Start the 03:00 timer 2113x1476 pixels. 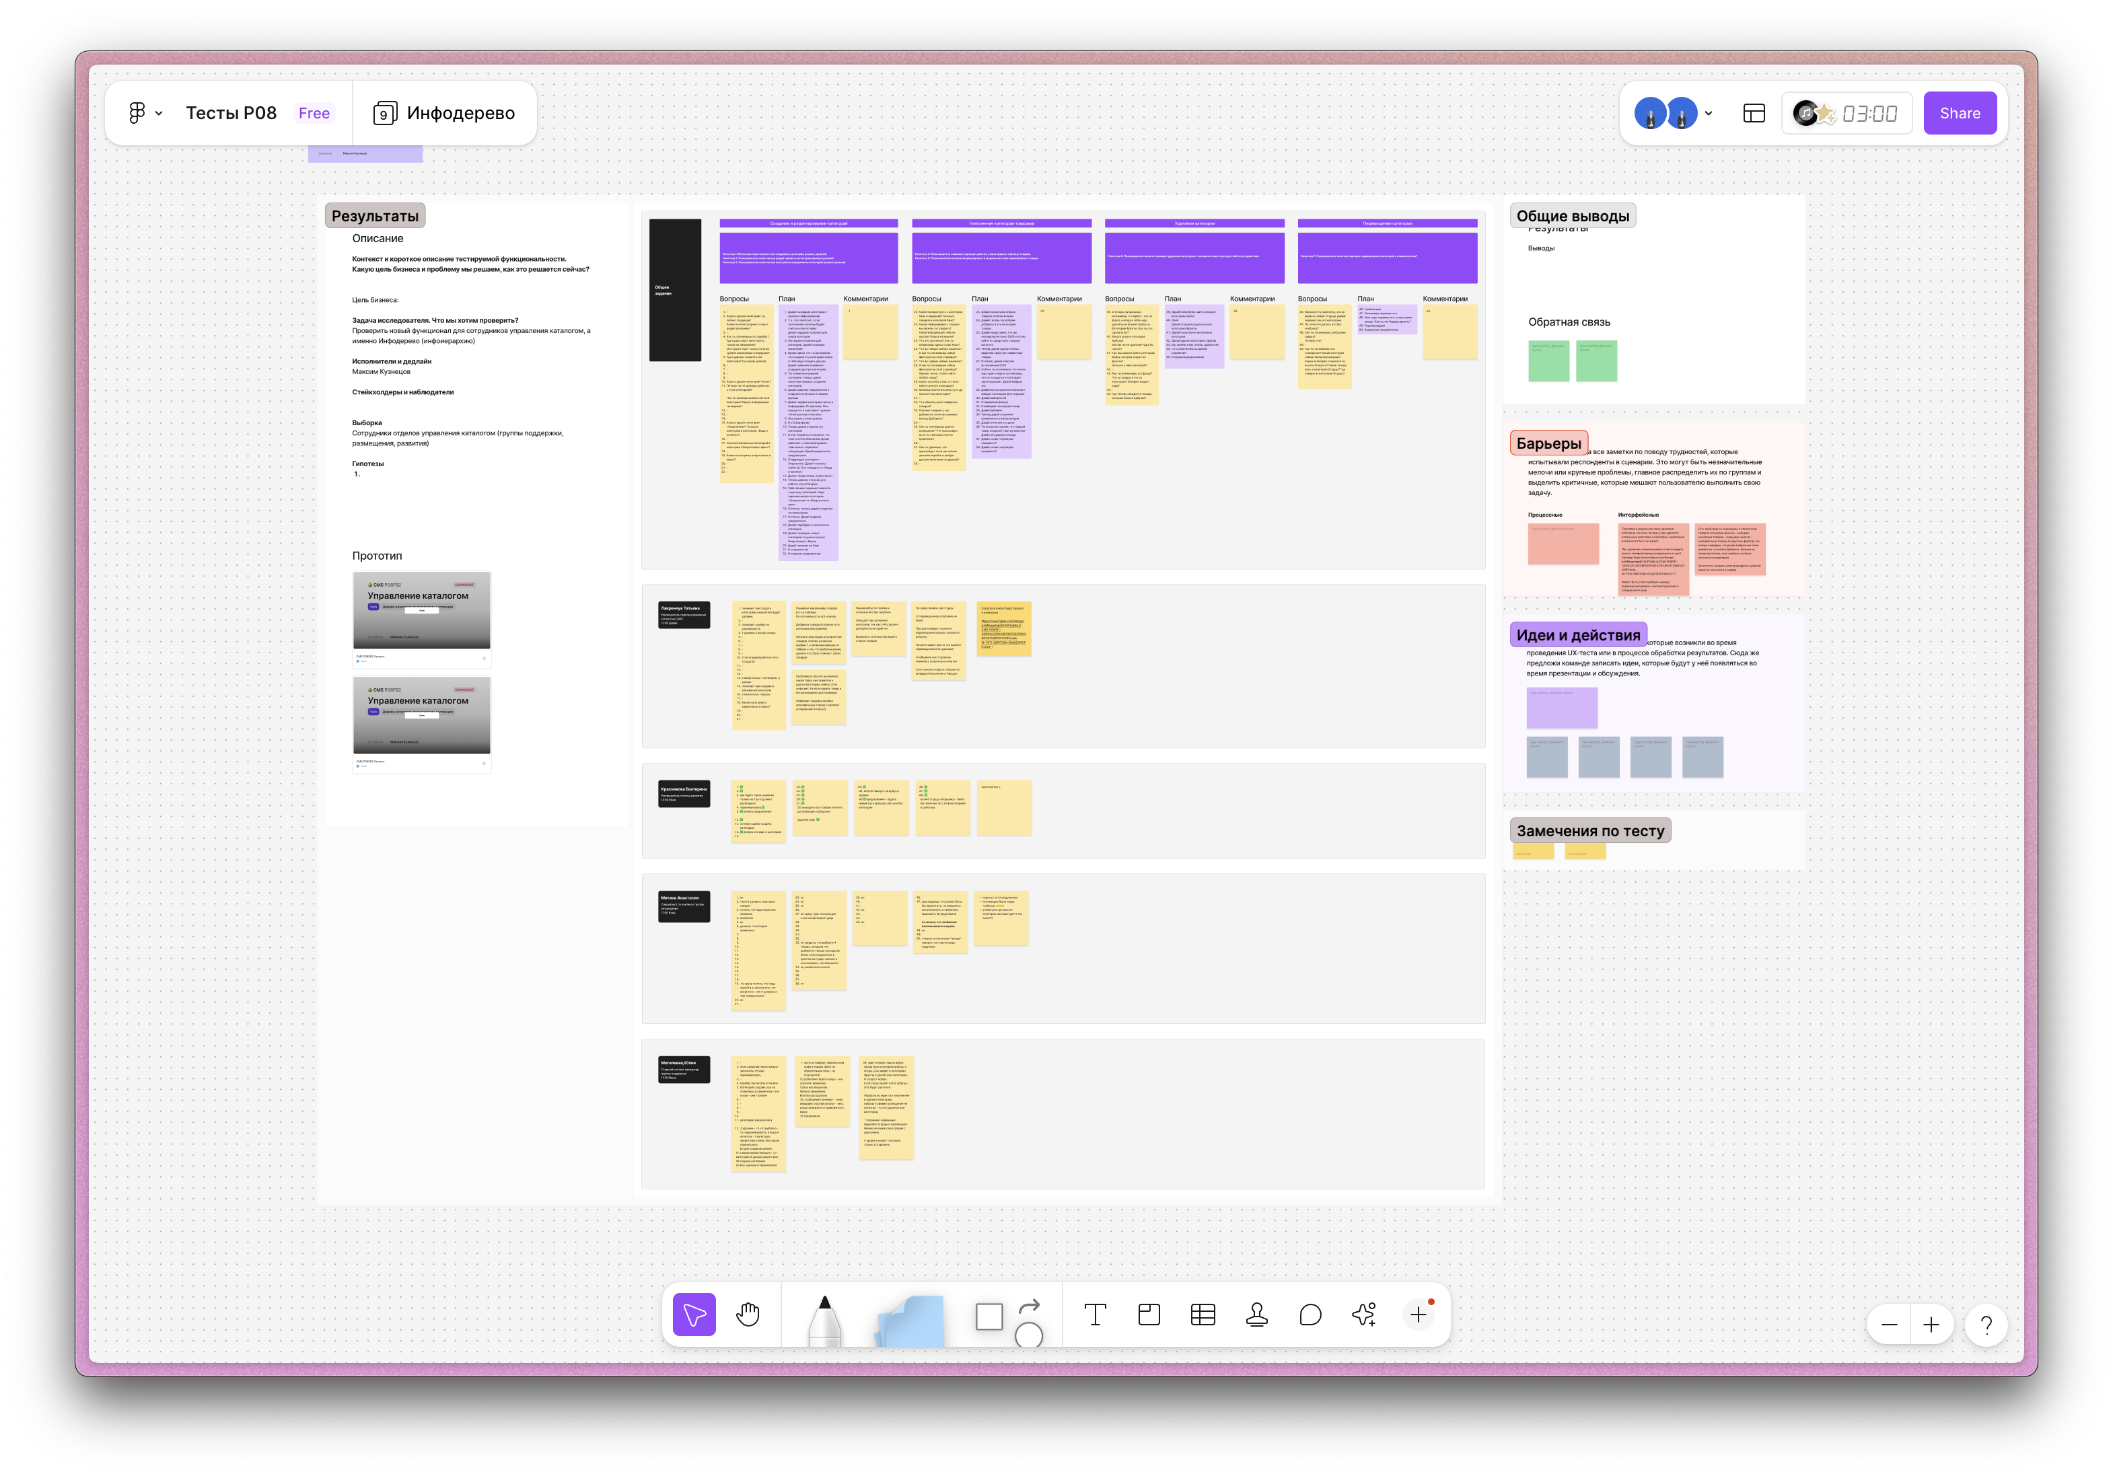(1869, 113)
